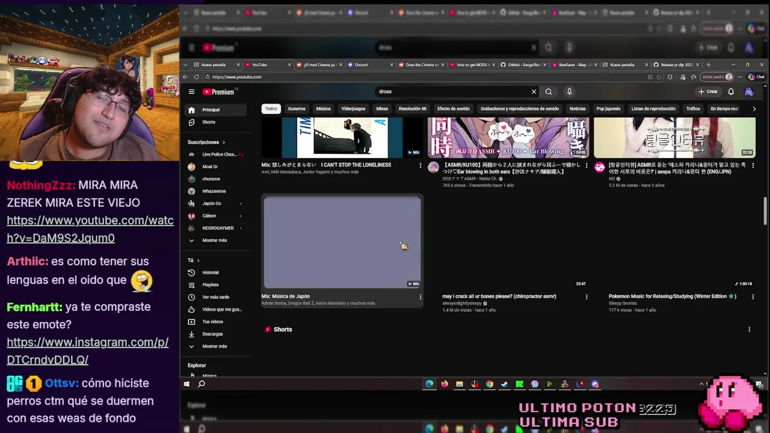The height and width of the screenshot is (433, 770).
Task: Select the Mixes filter chip
Action: click(x=382, y=109)
